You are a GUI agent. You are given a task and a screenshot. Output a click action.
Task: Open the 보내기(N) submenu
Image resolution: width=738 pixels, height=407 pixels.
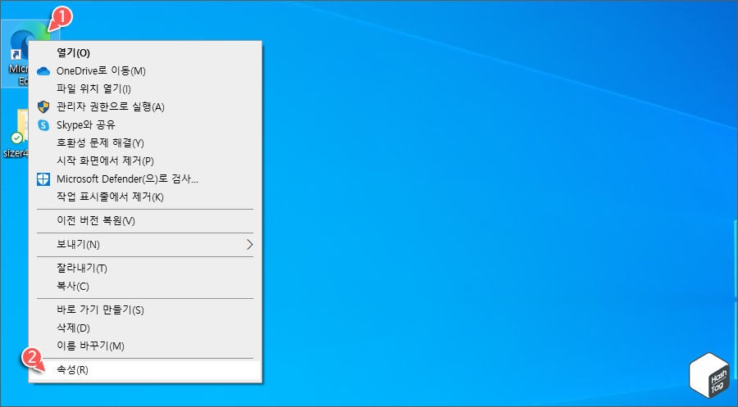tap(145, 245)
